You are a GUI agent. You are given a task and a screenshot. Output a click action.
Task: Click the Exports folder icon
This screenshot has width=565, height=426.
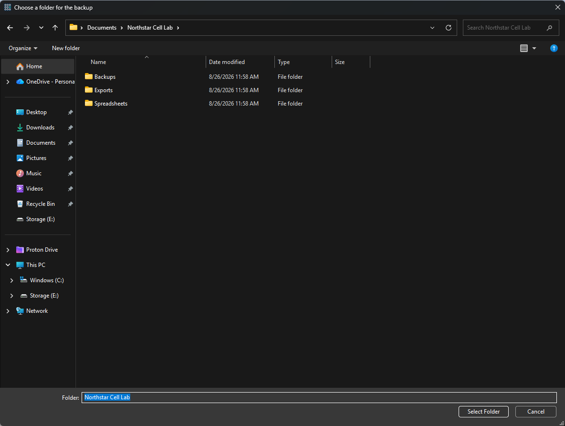pos(89,90)
